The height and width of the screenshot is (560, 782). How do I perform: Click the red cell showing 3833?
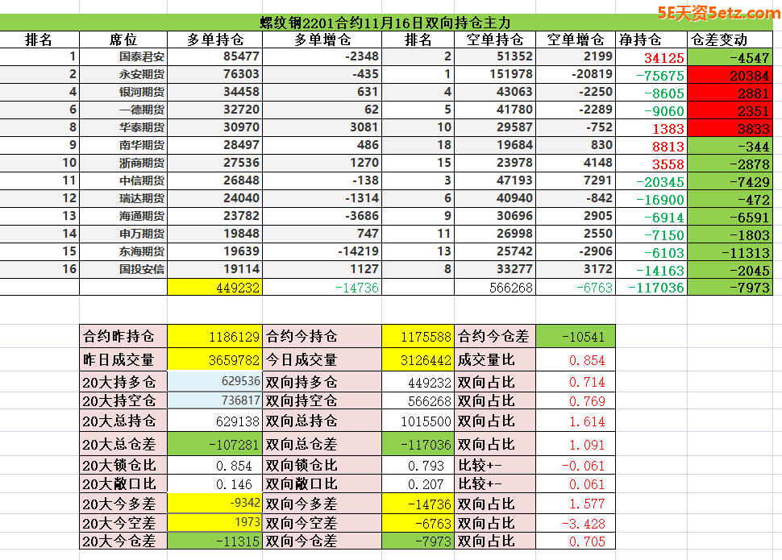click(x=734, y=128)
